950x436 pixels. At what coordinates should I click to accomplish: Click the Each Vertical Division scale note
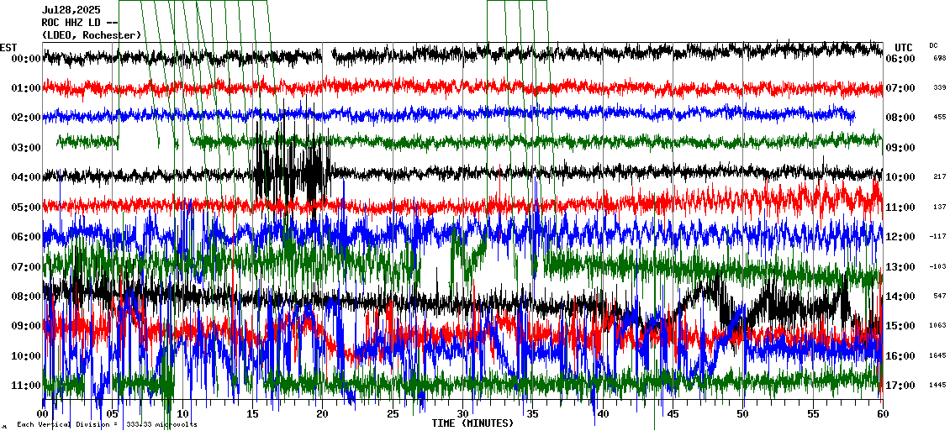107,424
